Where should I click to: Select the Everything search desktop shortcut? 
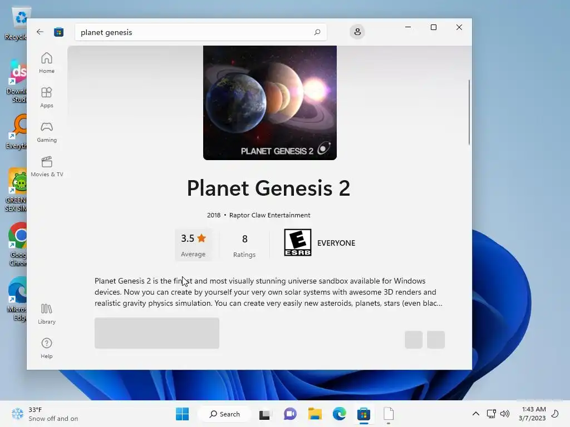[17, 131]
